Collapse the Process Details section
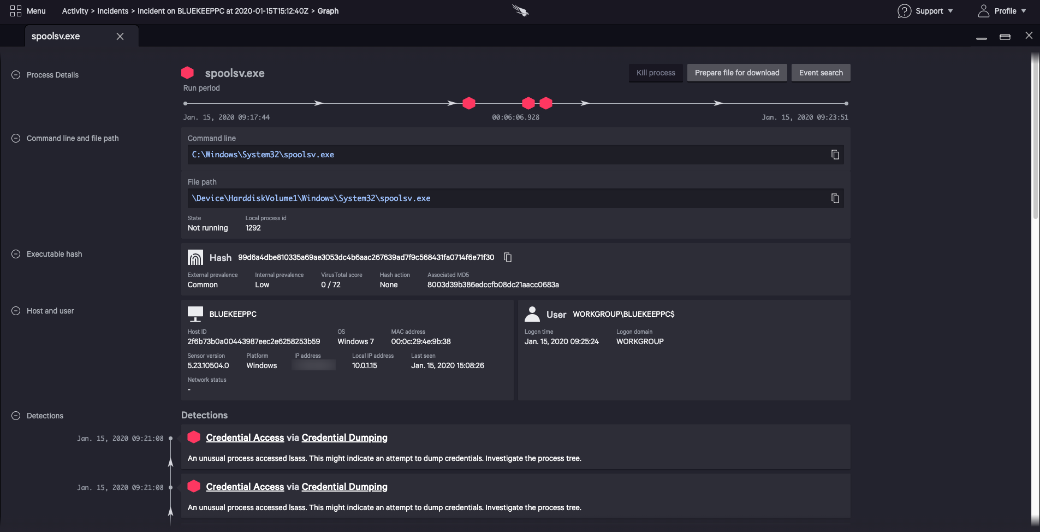Viewport: 1040px width, 532px height. pos(16,75)
